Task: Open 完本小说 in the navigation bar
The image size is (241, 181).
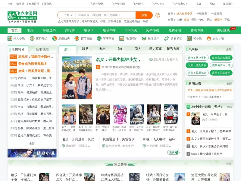Action: (153, 30)
